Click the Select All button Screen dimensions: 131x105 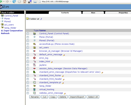93,97
